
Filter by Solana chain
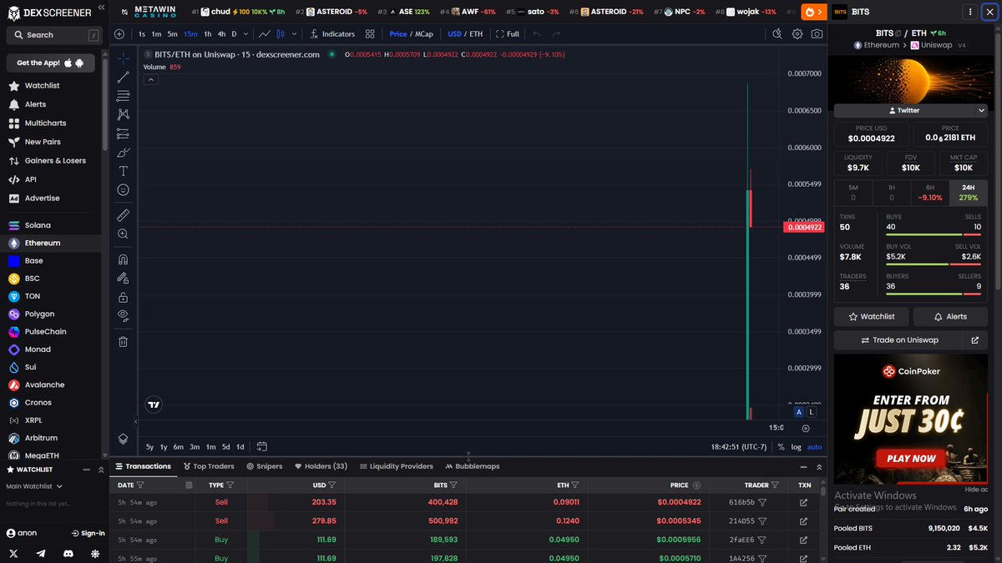coord(38,225)
